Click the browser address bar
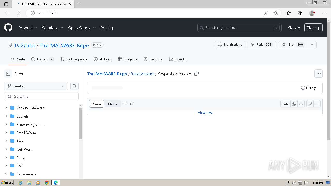Image resolution: width=331 pixels, height=186 pixels. pos(150,13)
